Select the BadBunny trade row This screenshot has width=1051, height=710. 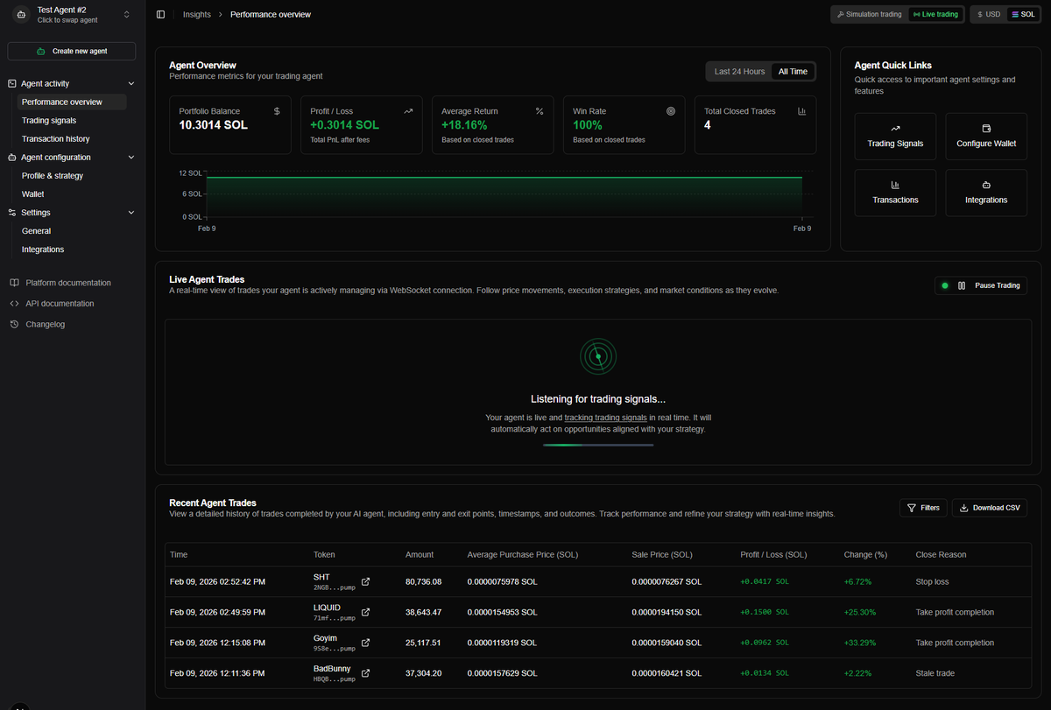pos(525,672)
